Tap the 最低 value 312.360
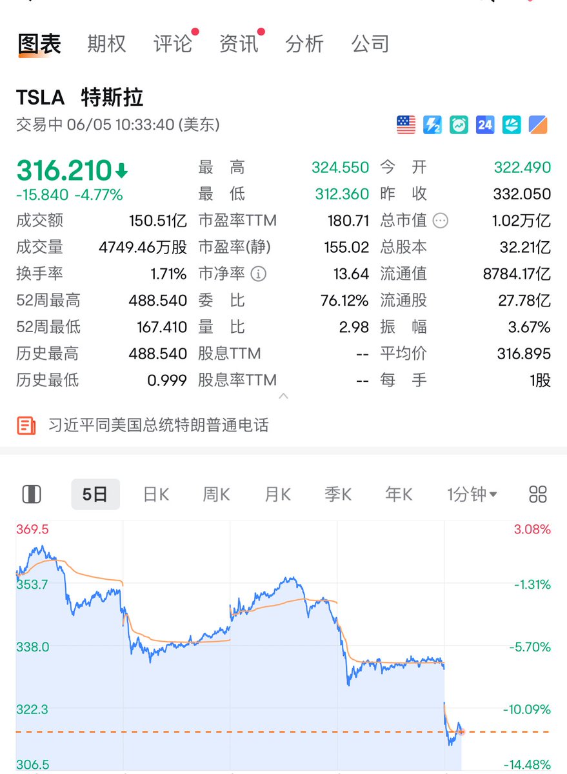The height and width of the screenshot is (774, 567). tap(342, 194)
